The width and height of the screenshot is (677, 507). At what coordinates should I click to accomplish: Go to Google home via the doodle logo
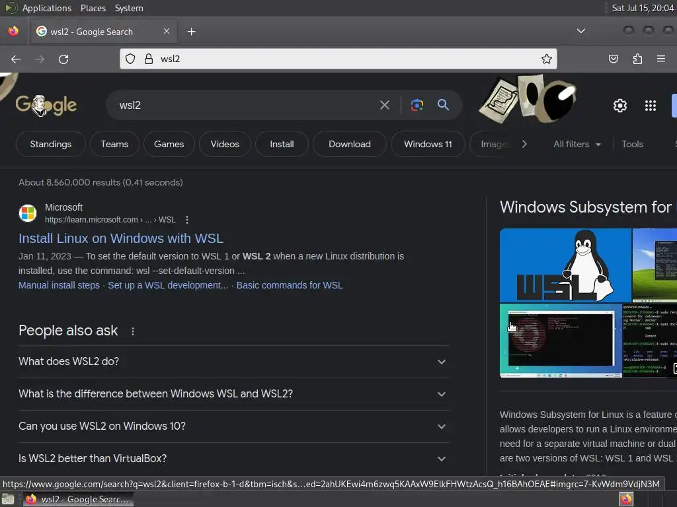(46, 105)
